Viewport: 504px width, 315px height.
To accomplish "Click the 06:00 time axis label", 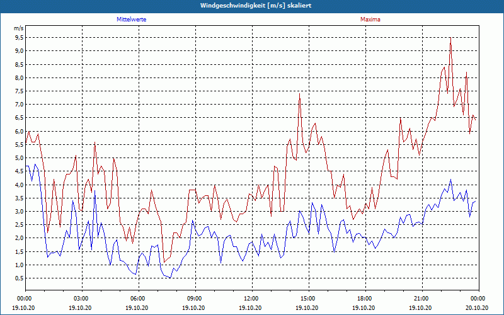I will [139, 299].
